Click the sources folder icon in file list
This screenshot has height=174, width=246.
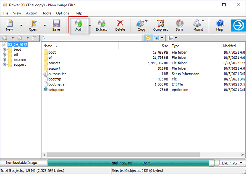46,63
